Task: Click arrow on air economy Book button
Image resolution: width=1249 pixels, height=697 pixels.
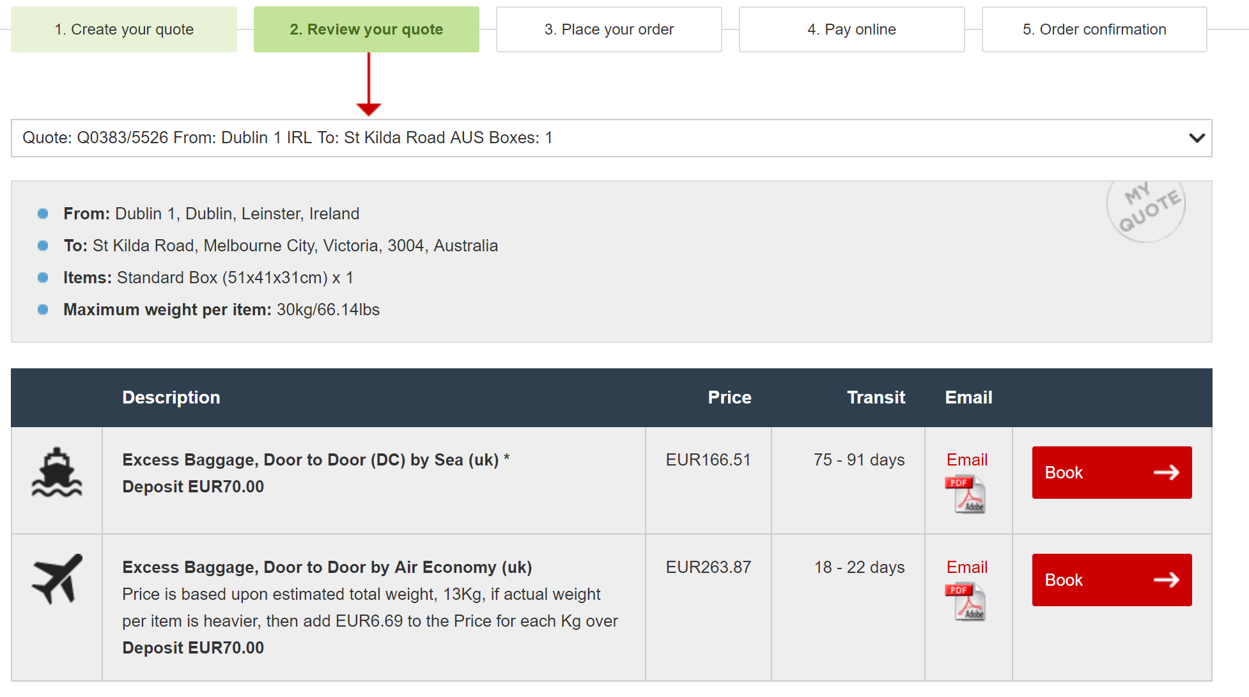Action: pos(1167,580)
